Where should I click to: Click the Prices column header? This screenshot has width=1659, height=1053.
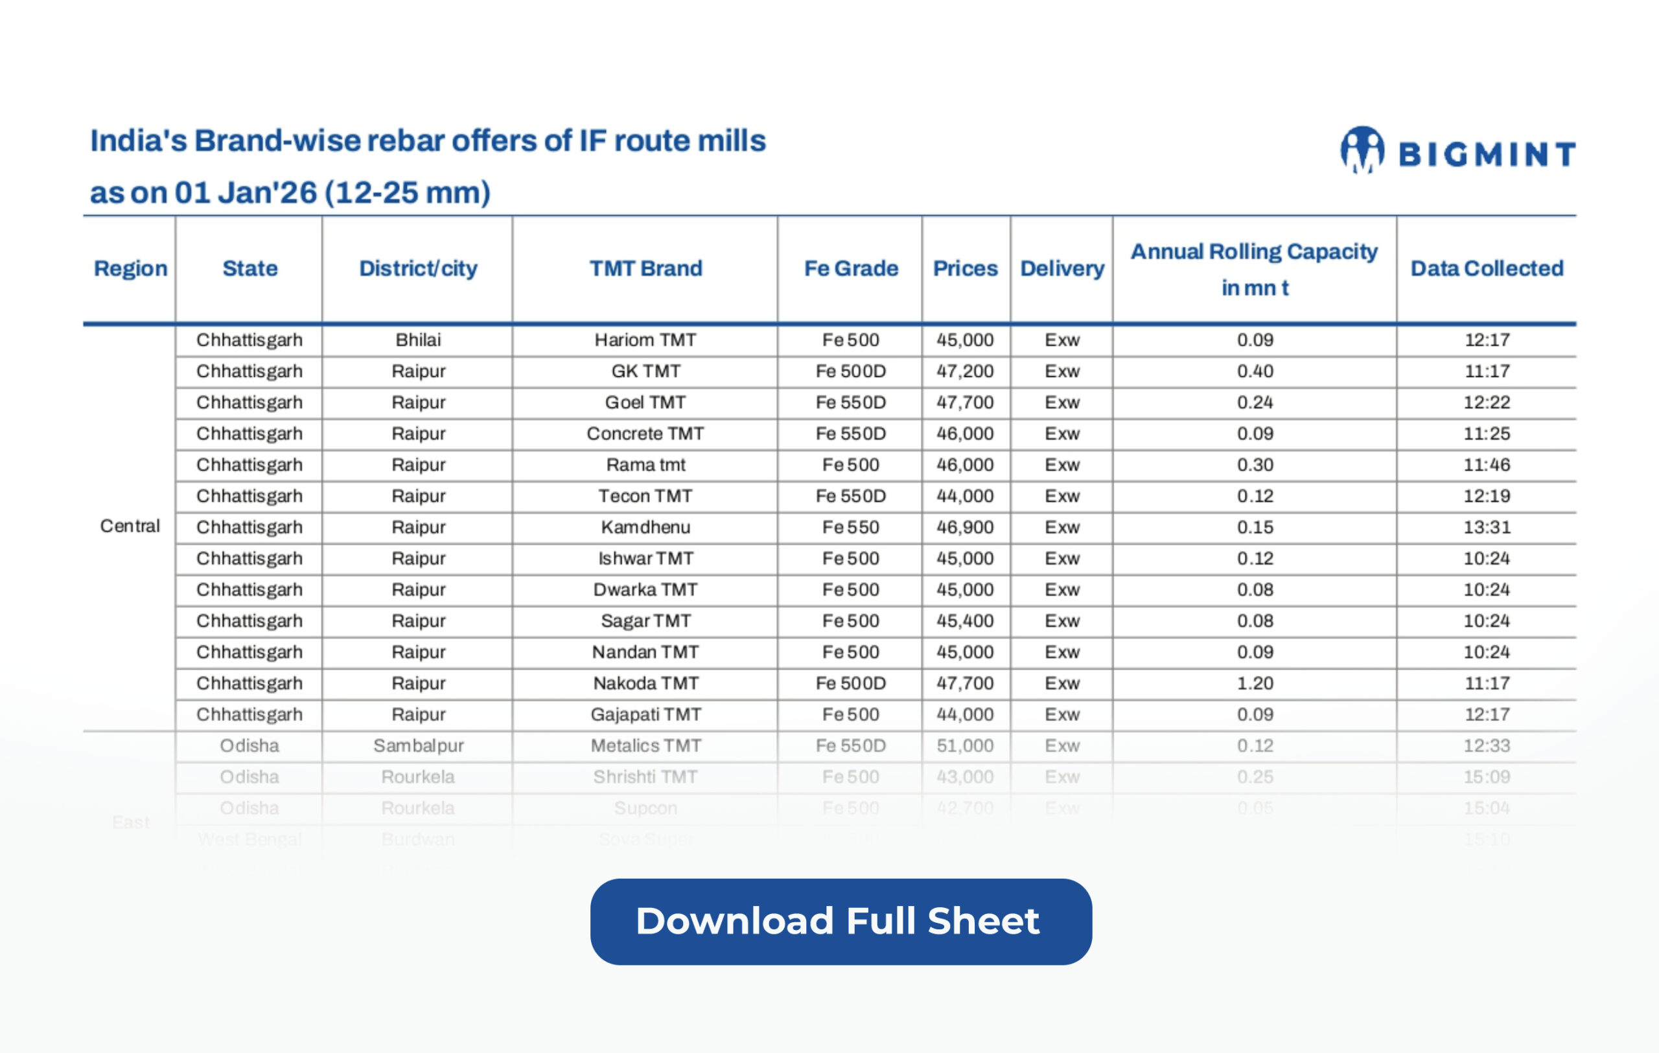click(x=965, y=269)
